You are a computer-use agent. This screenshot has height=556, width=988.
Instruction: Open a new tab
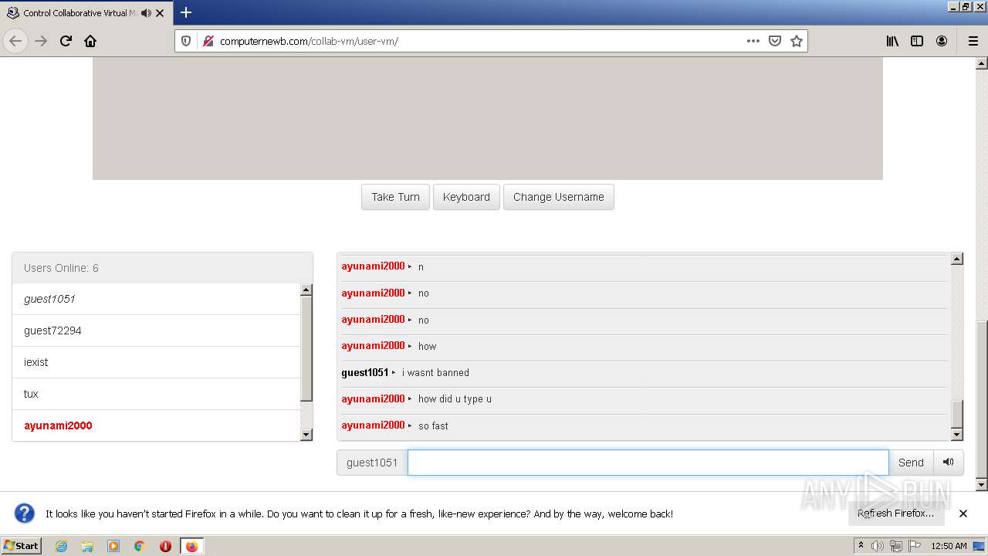pyautogui.click(x=186, y=12)
